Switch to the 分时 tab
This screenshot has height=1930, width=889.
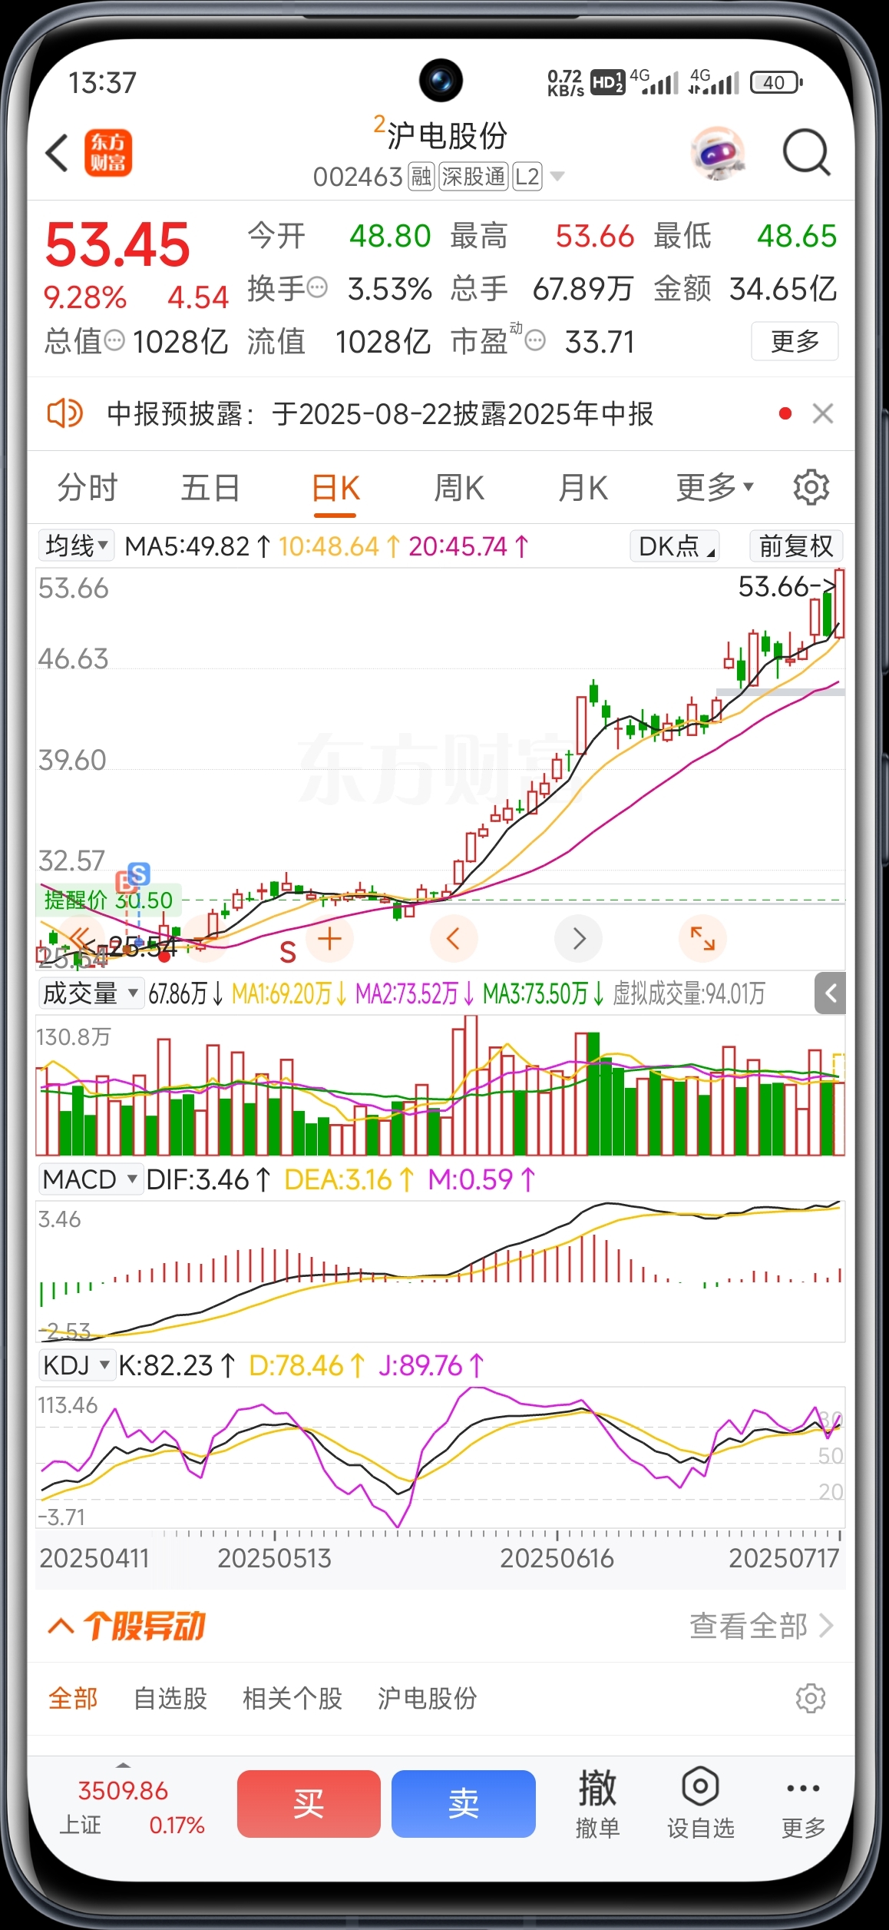click(88, 488)
